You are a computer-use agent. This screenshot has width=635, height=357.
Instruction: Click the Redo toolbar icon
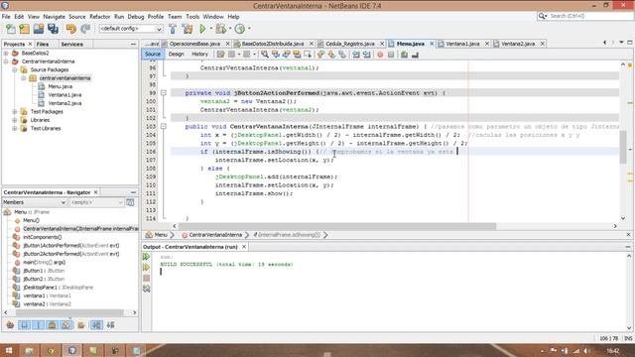coord(85,29)
